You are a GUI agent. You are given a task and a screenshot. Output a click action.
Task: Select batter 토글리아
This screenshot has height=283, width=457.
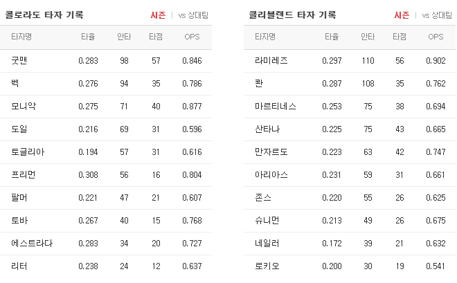pos(28,152)
